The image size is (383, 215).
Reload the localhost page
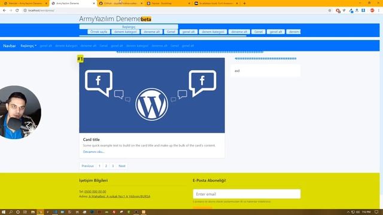coord(17,11)
